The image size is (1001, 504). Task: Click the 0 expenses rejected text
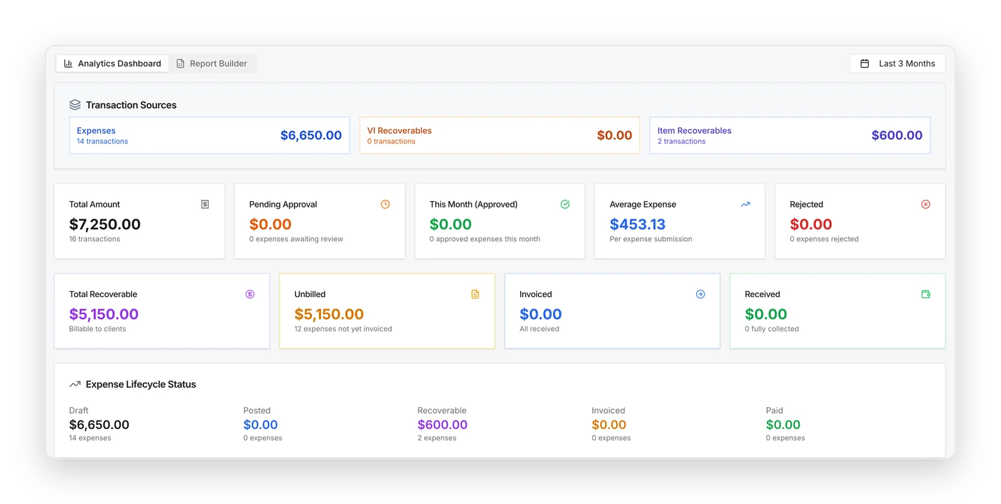point(824,239)
